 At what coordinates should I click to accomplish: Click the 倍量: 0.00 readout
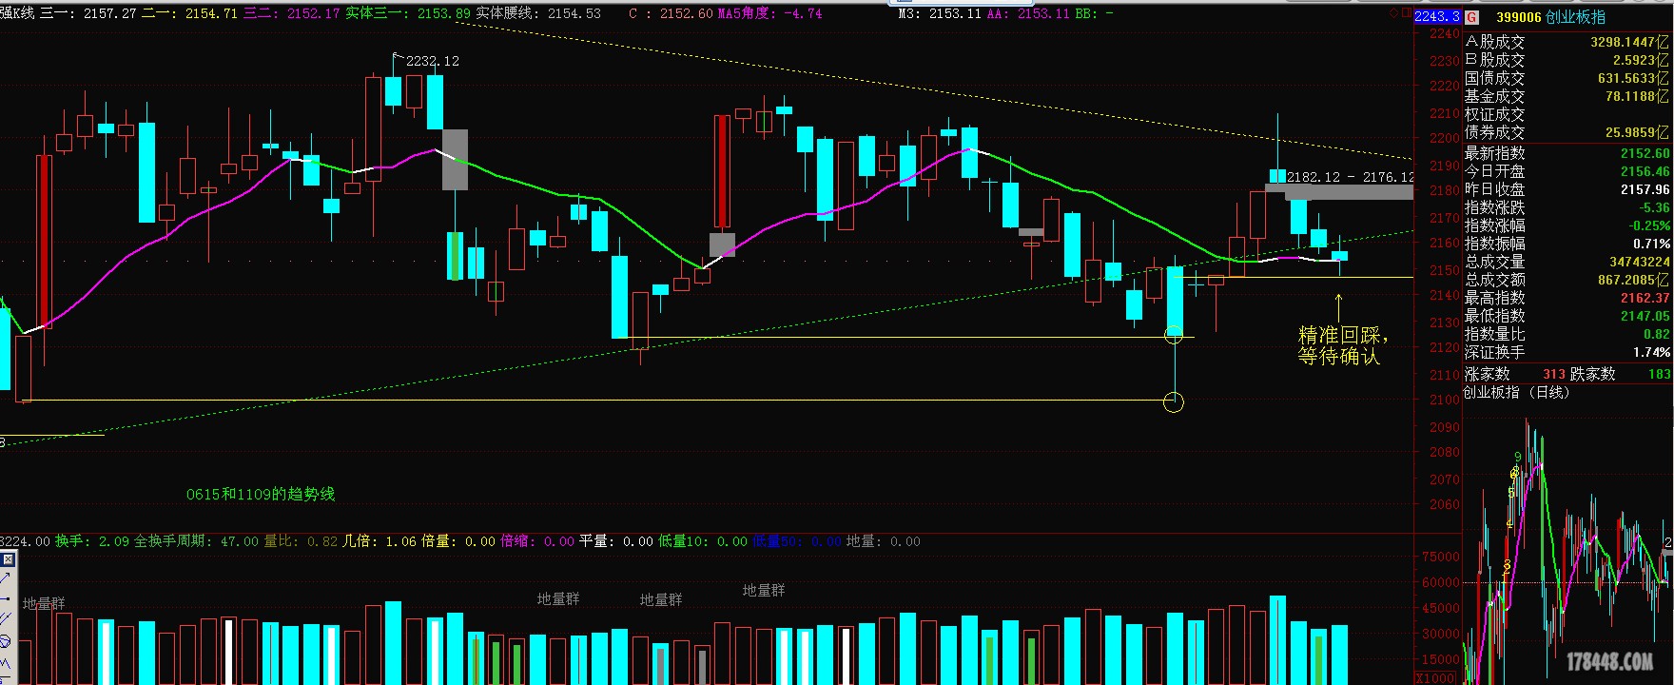point(458,540)
